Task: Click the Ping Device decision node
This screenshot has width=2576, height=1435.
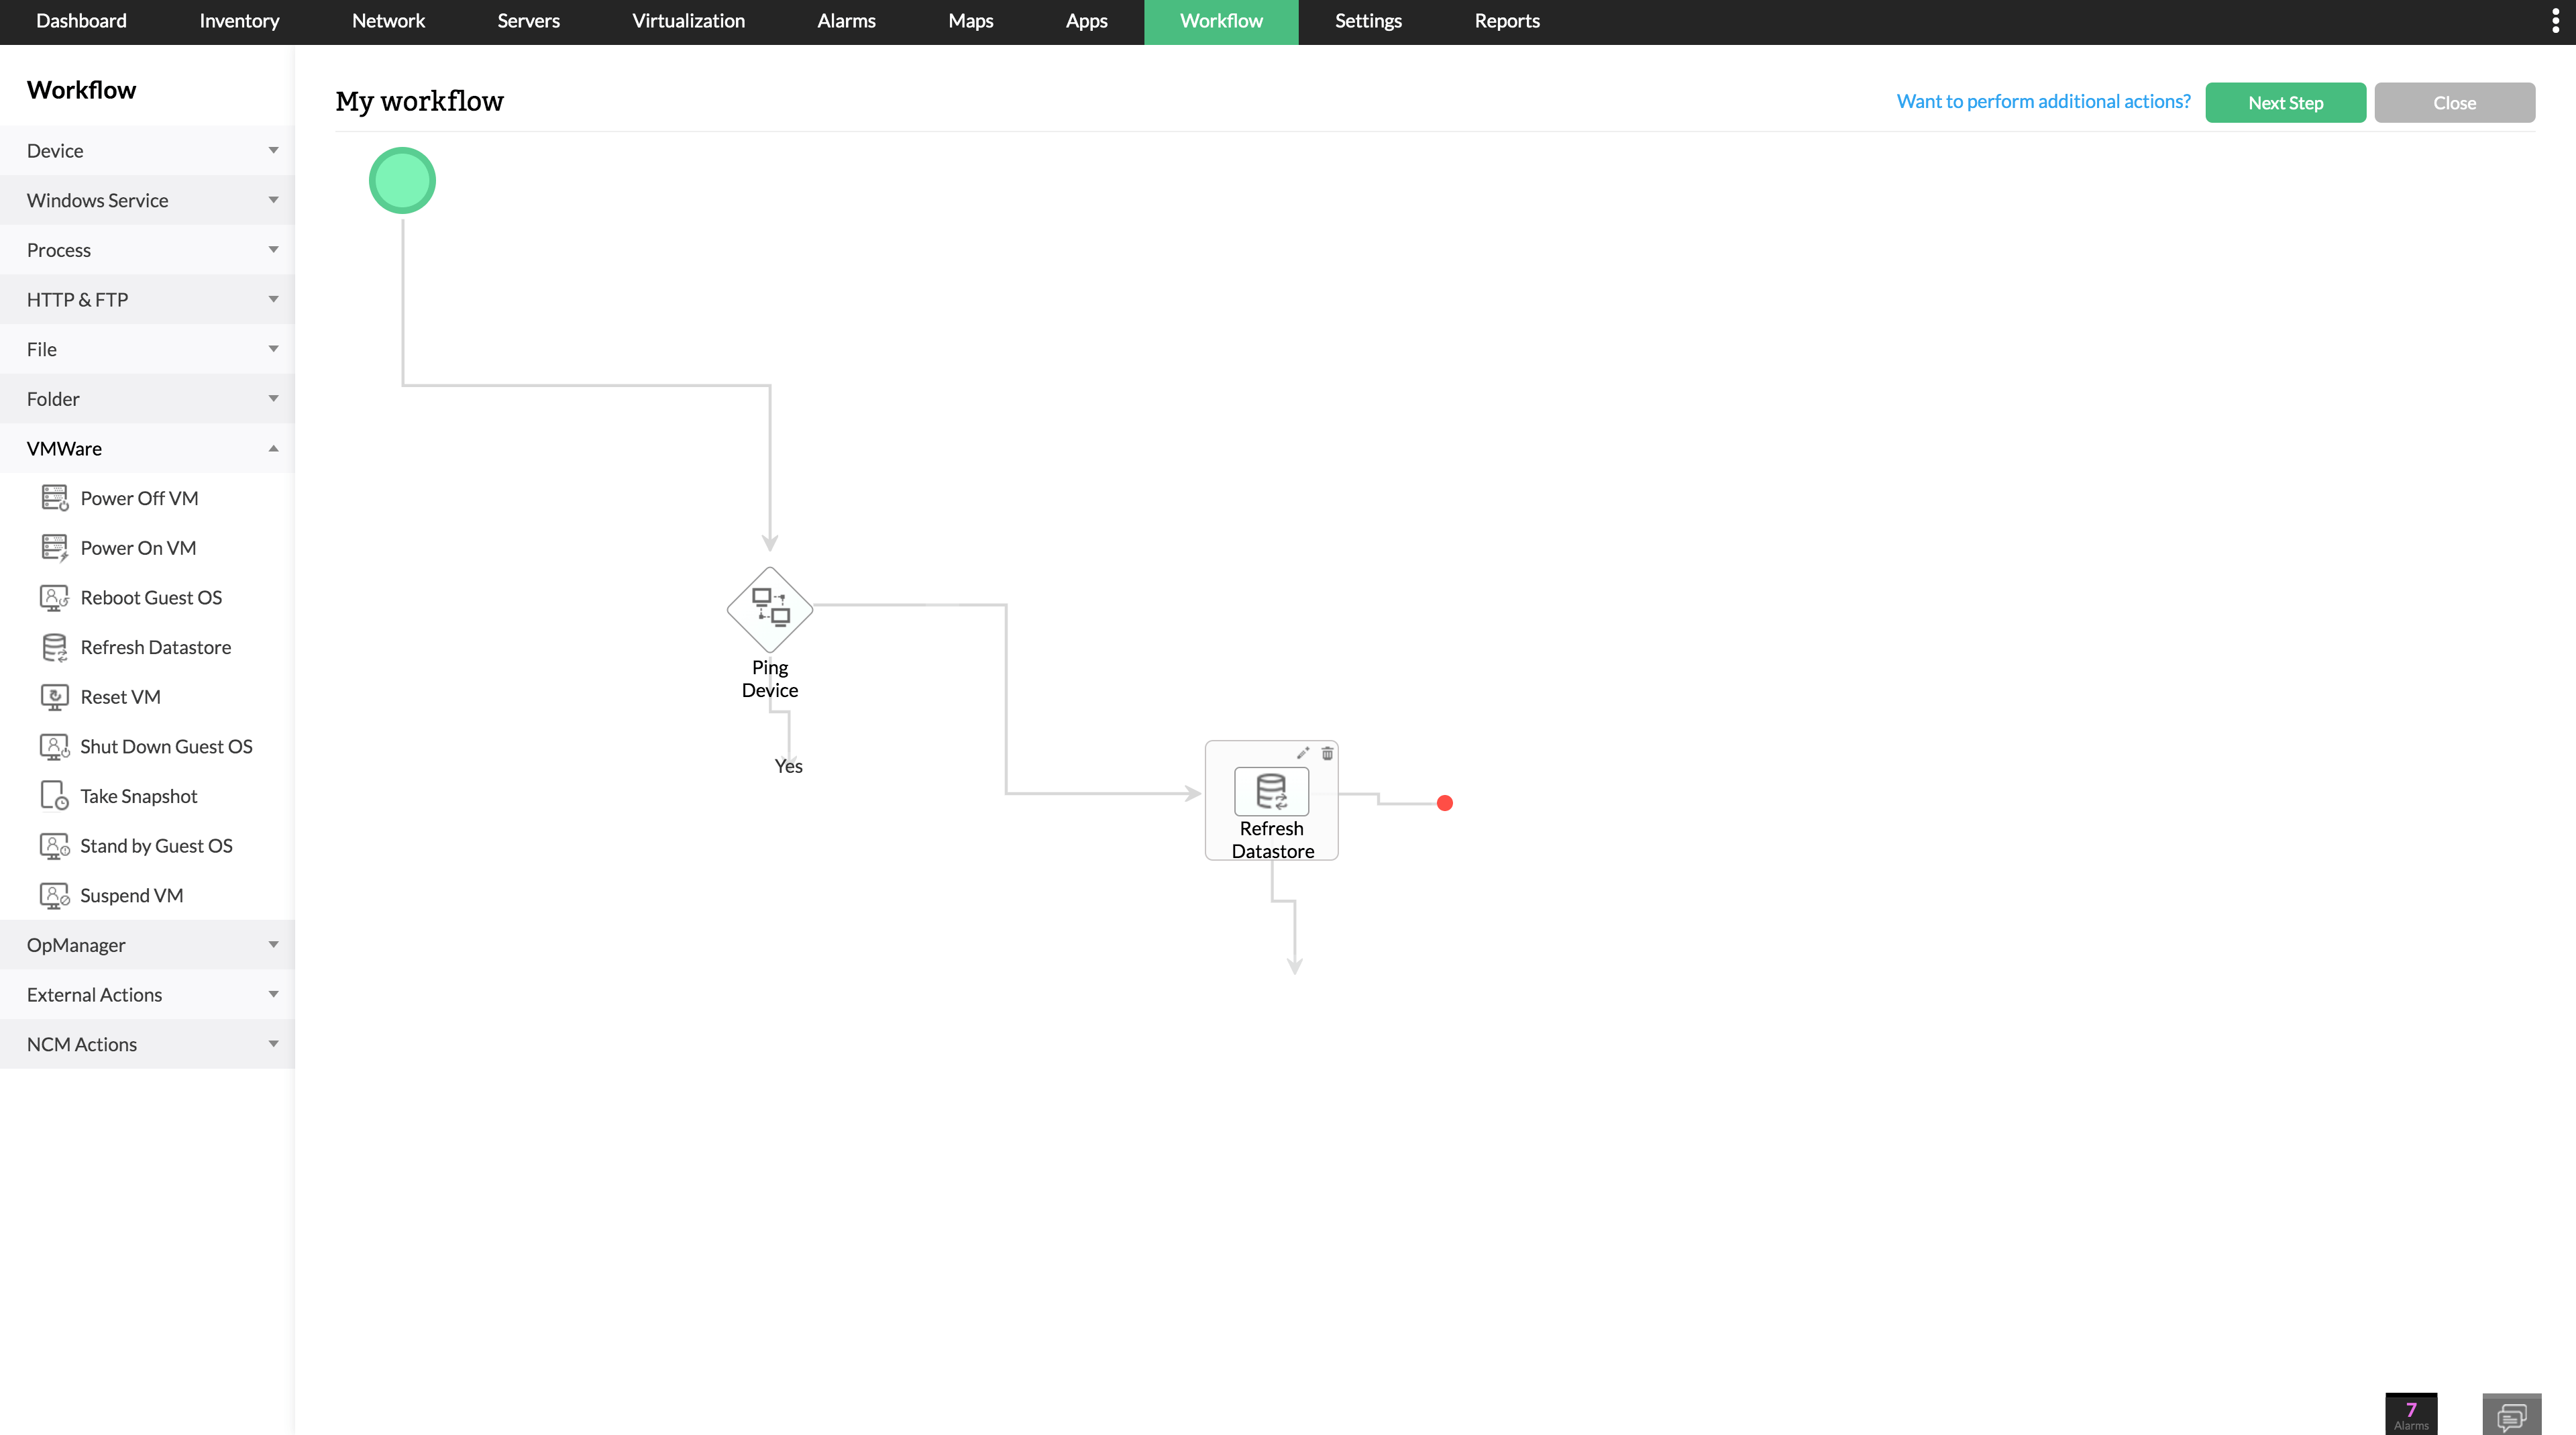Action: pyautogui.click(x=769, y=609)
